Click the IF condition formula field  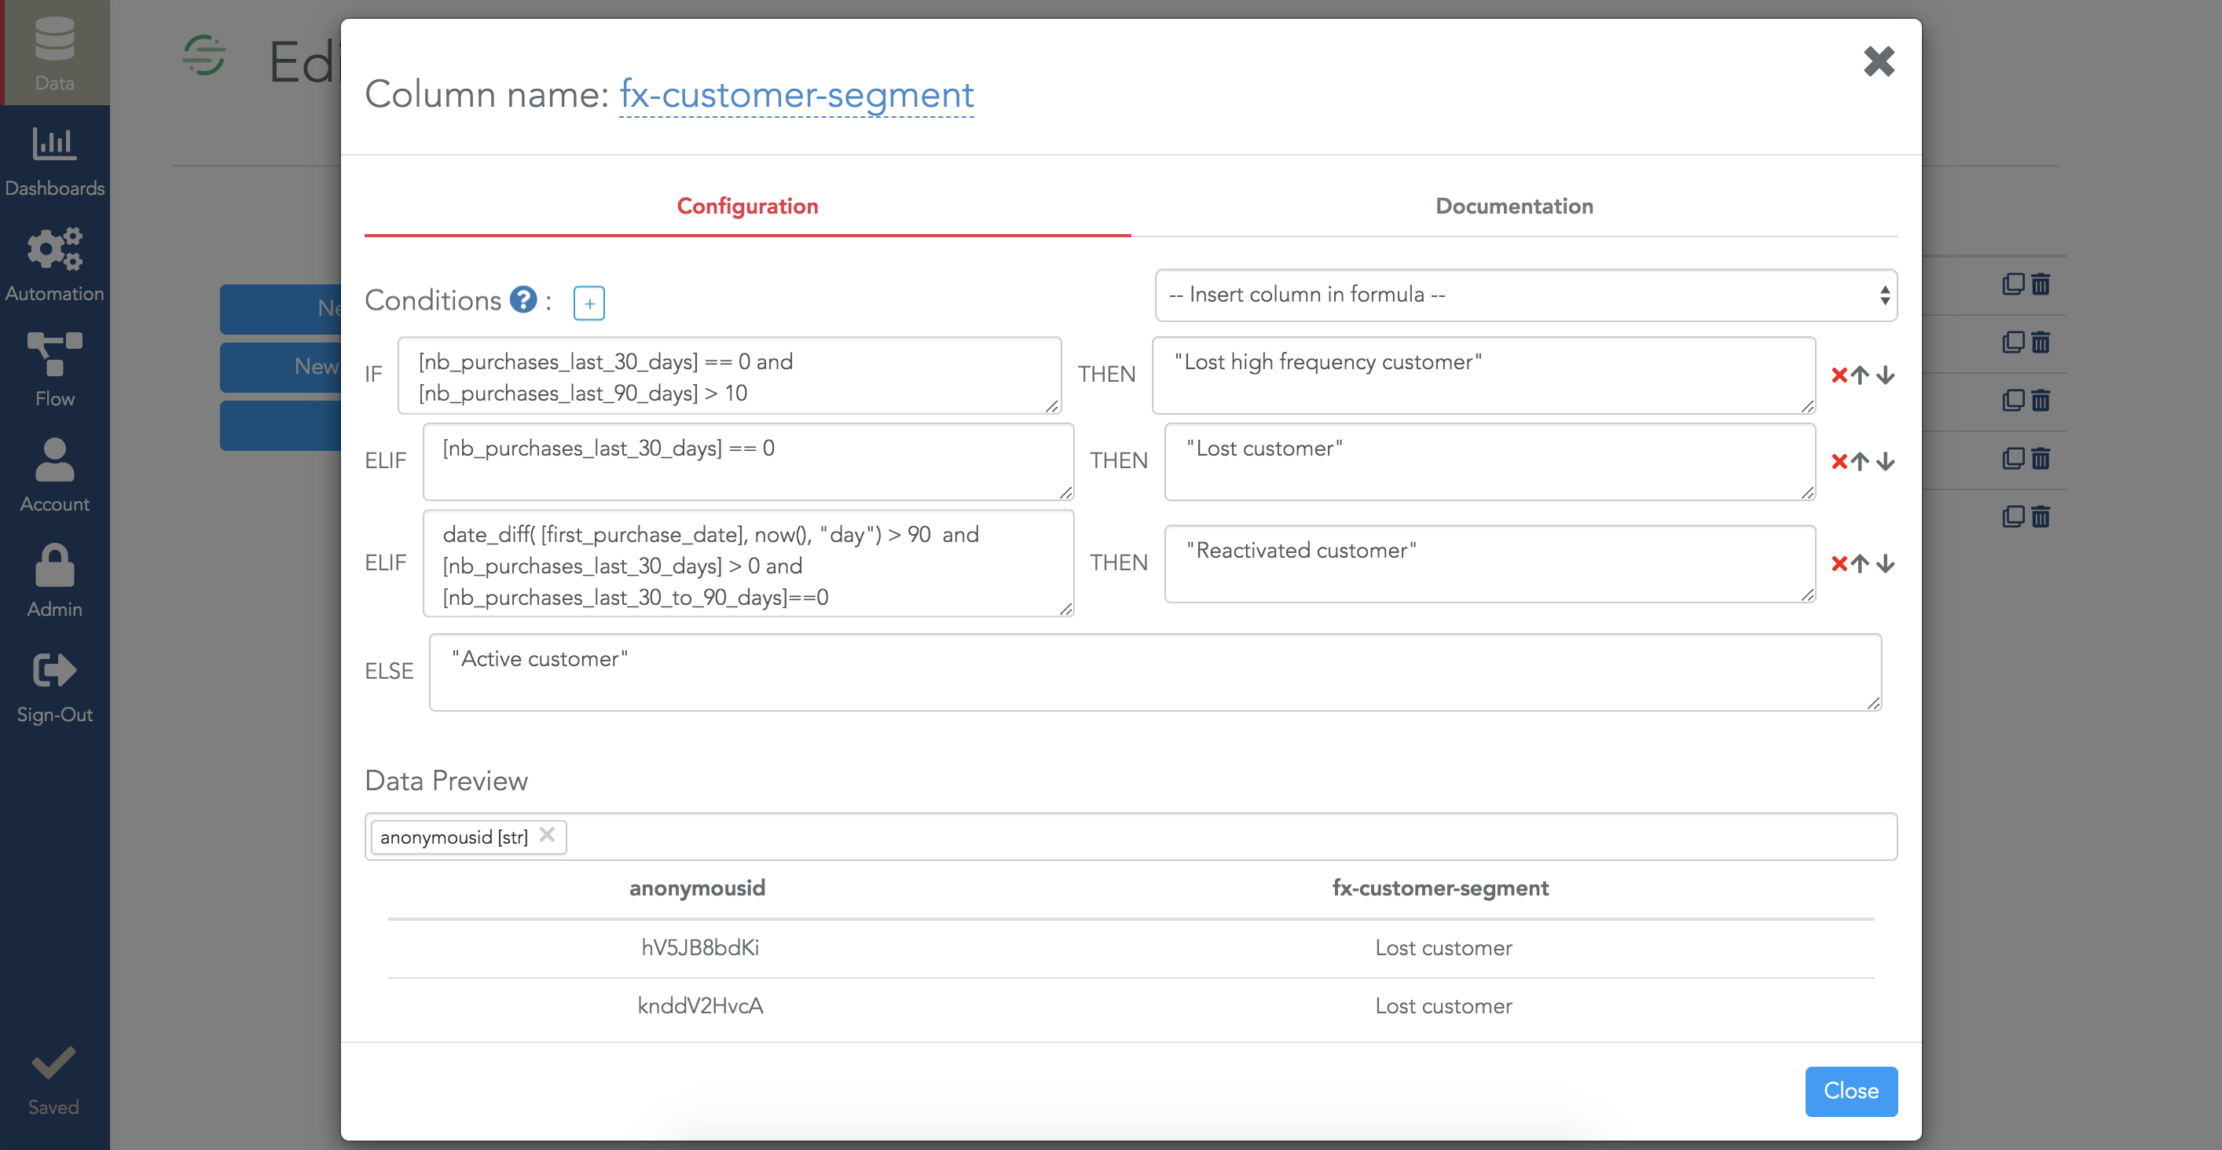(x=729, y=375)
